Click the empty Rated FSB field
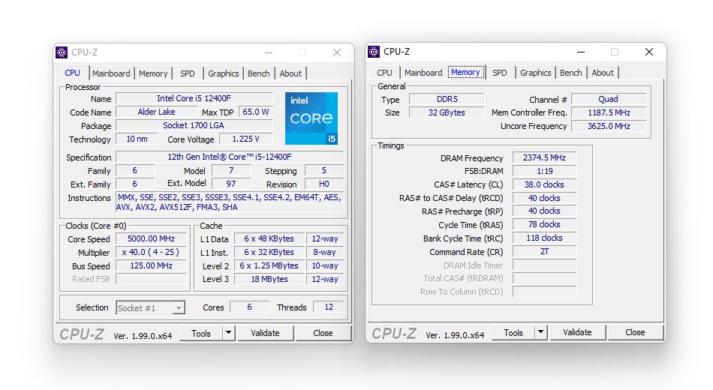 [152, 279]
